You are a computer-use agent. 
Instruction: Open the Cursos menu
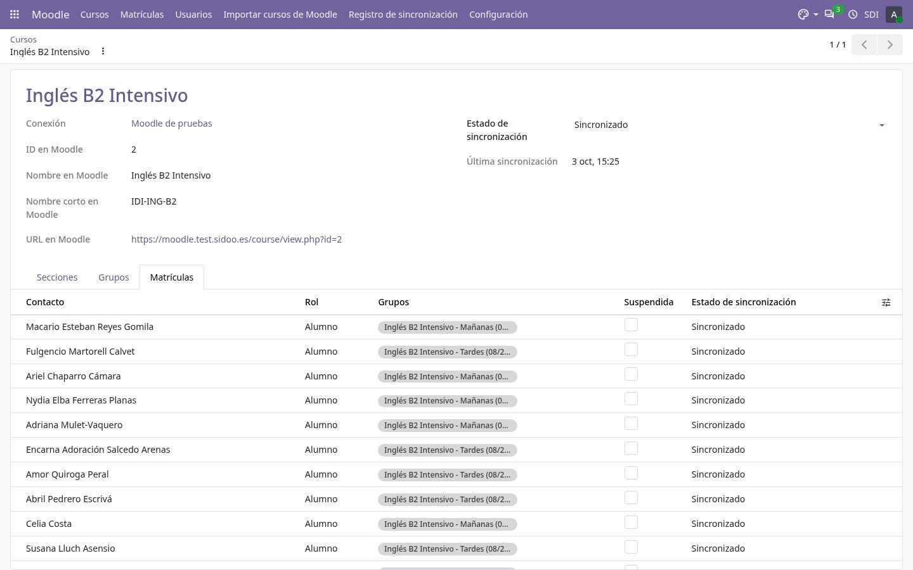pyautogui.click(x=94, y=14)
